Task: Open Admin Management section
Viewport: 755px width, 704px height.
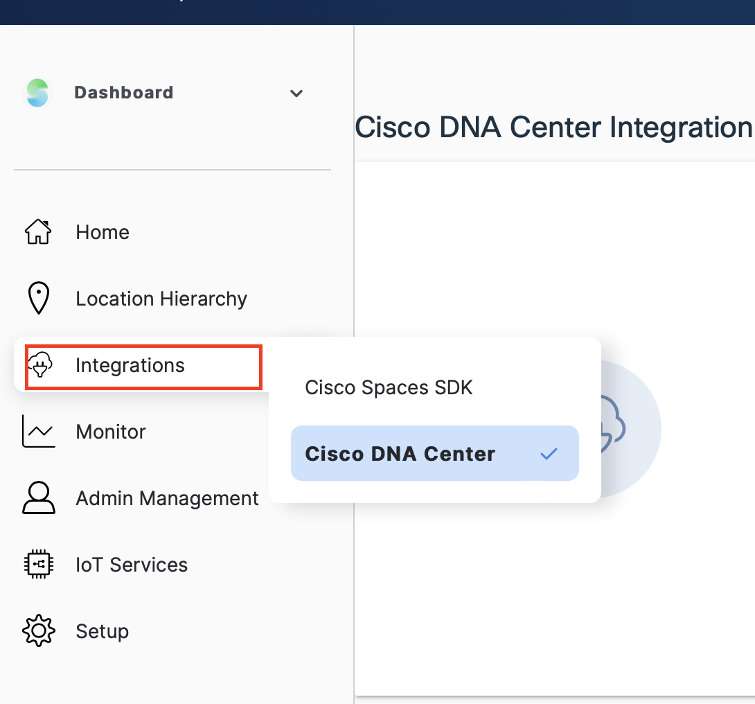Action: [x=167, y=498]
